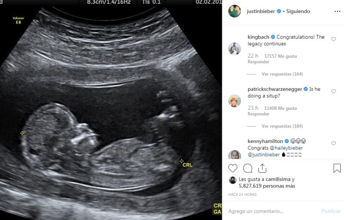The height and width of the screenshot is (220, 344).
Task: Save post with the bookmark icon
Action: click(x=337, y=168)
